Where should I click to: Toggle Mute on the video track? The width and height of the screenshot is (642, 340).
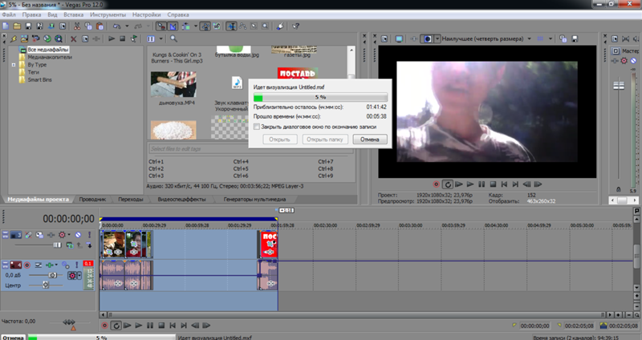click(78, 235)
